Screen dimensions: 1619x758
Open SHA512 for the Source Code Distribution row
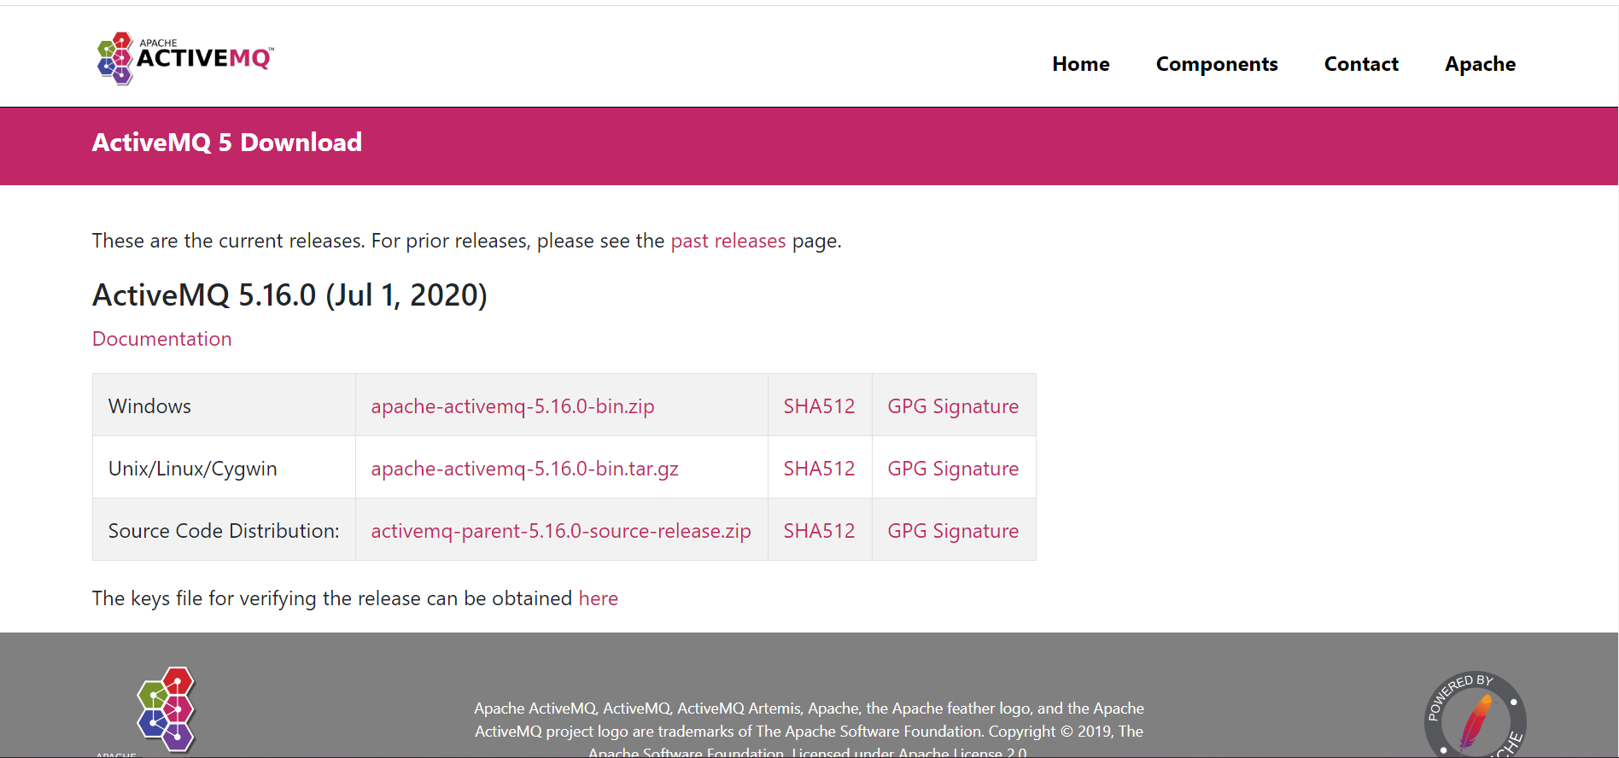[x=819, y=531]
